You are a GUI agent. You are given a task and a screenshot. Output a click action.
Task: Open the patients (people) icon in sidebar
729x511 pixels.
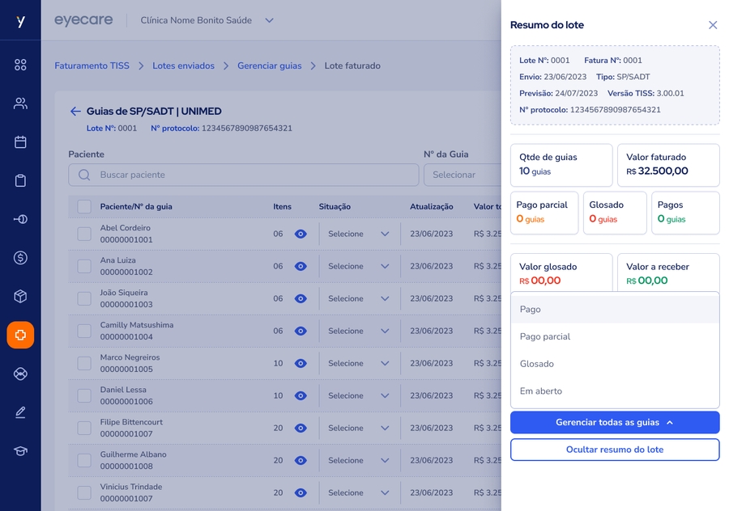[x=20, y=103]
